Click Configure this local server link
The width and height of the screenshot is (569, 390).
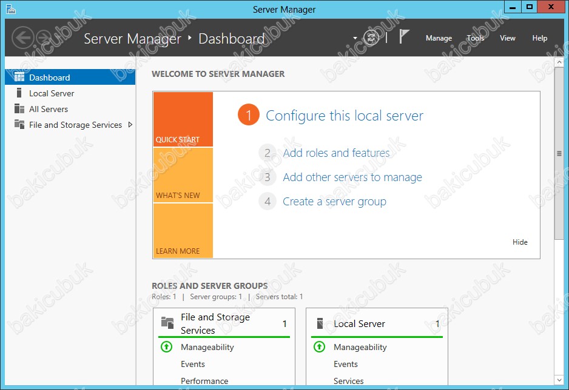point(345,116)
